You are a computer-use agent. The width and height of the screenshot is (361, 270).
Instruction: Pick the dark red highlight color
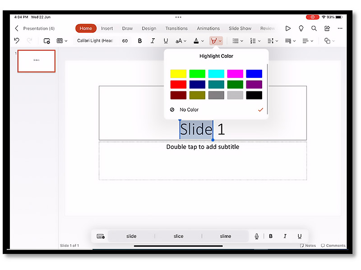coord(178,95)
